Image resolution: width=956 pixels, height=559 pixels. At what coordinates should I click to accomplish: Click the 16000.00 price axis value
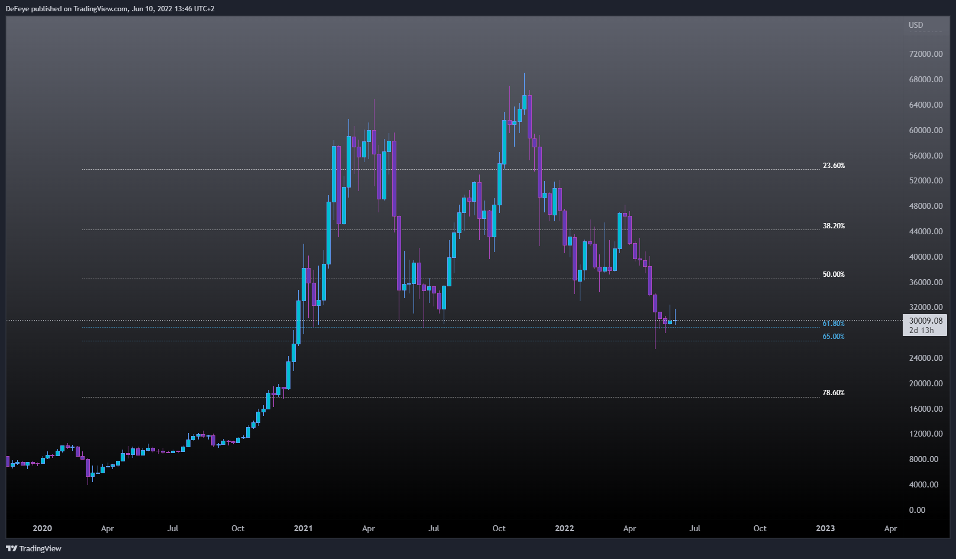[x=926, y=409]
